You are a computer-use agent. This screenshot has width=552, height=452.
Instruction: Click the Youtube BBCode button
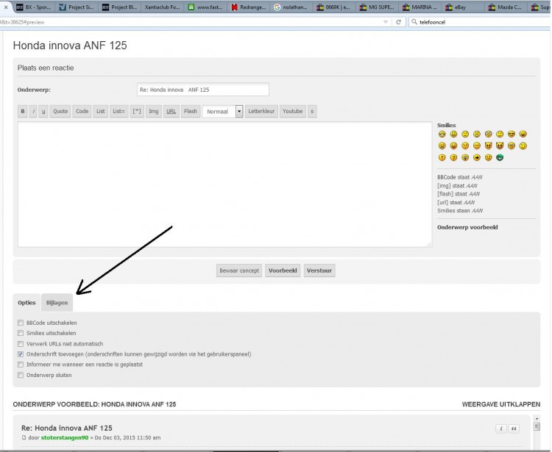coord(292,112)
